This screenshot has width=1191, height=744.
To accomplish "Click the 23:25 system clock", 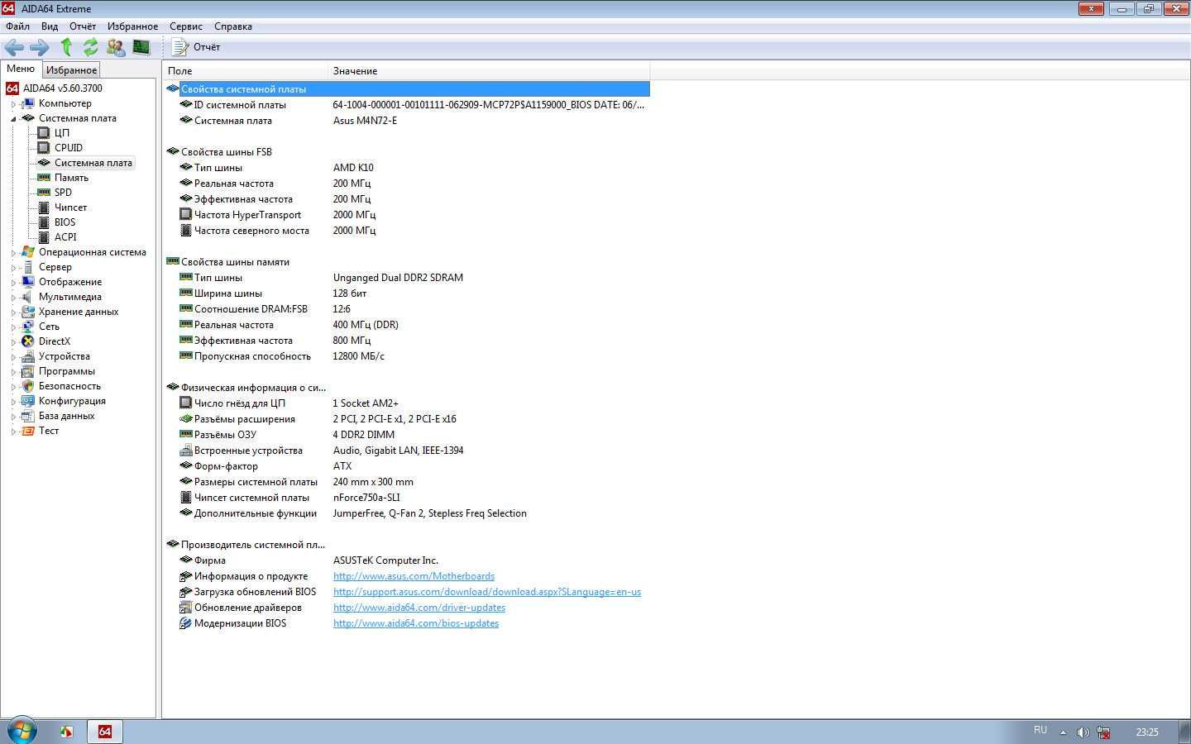I will coord(1147,732).
